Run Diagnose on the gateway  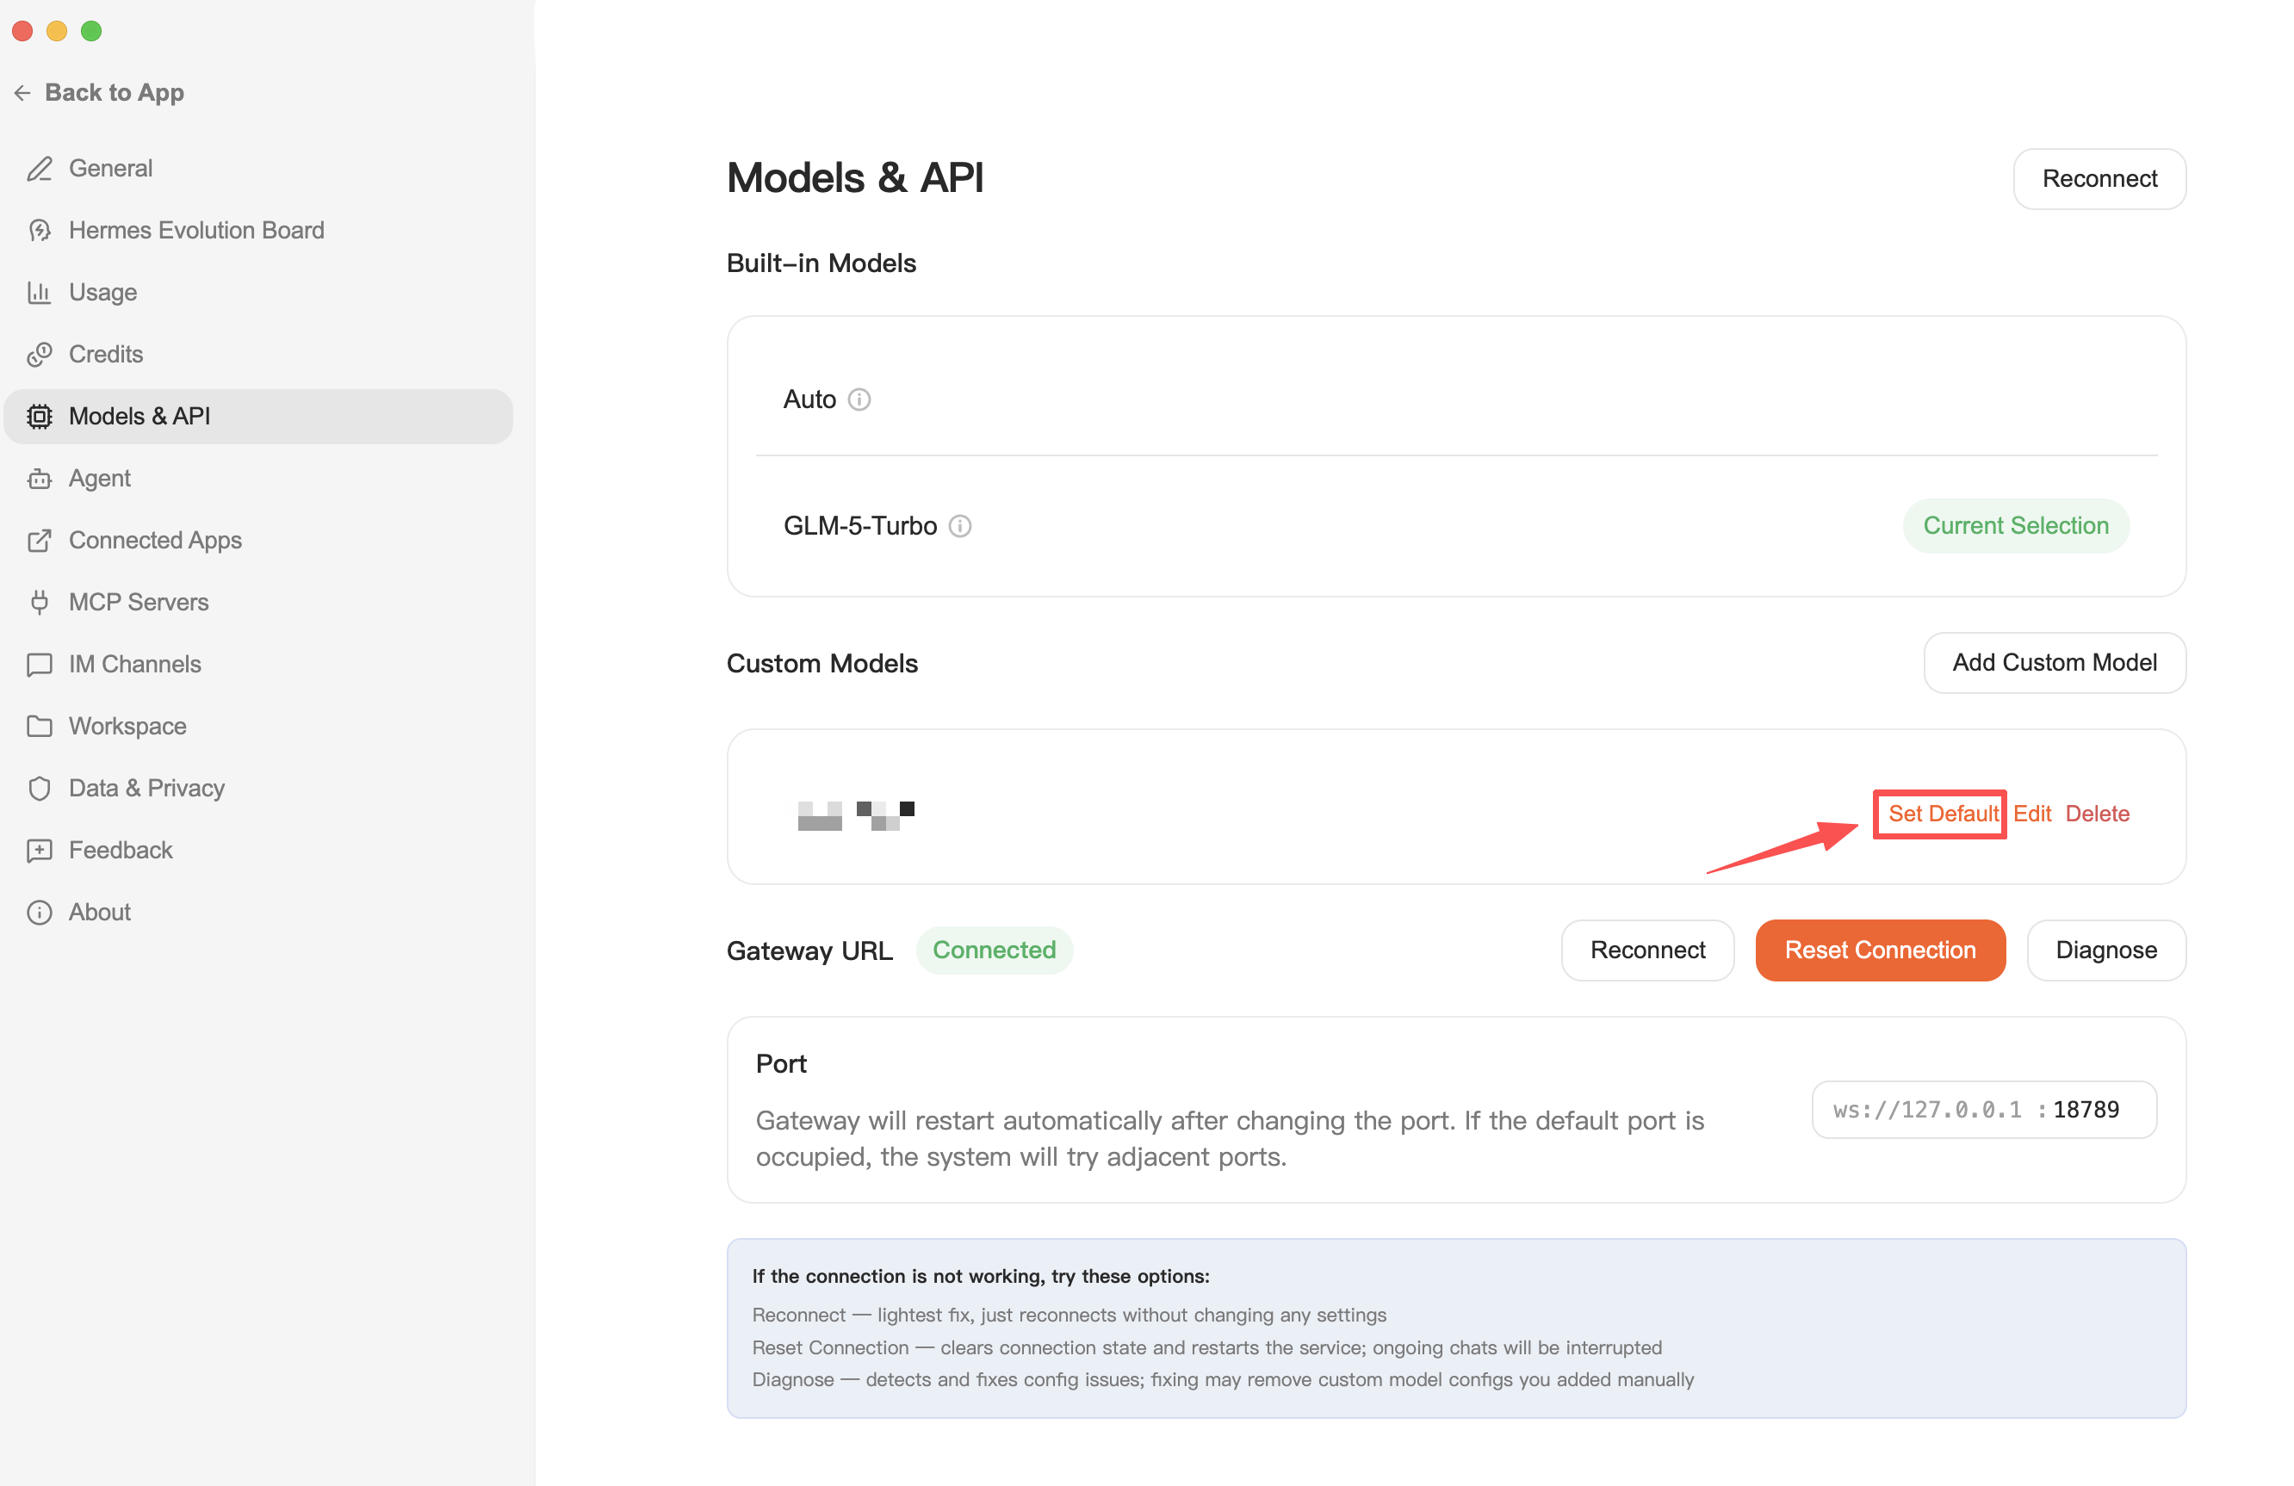[2105, 950]
